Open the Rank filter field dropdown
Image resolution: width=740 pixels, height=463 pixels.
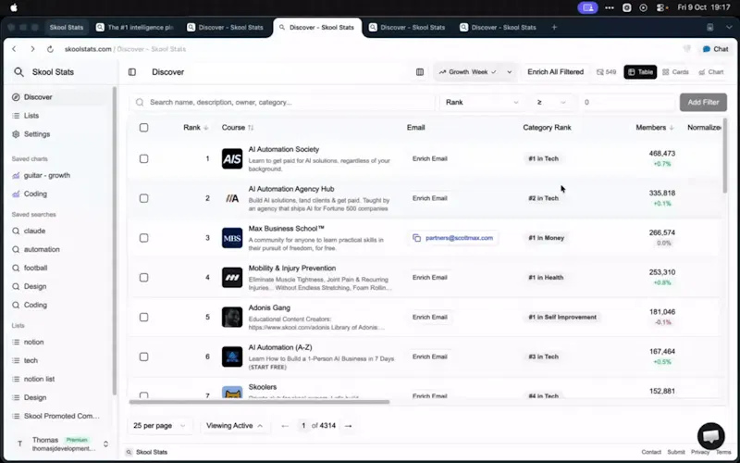coord(482,102)
